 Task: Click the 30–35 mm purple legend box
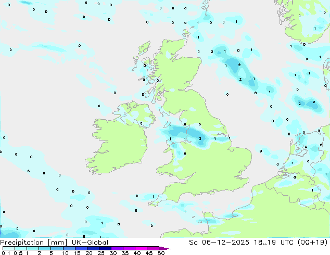pyautogui.click(x=117, y=248)
